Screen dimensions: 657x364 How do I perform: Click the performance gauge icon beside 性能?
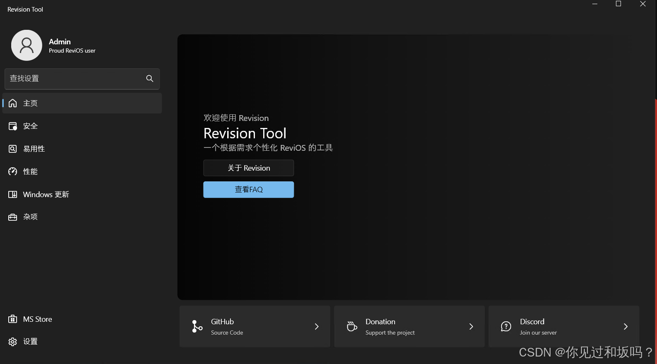[13, 171]
